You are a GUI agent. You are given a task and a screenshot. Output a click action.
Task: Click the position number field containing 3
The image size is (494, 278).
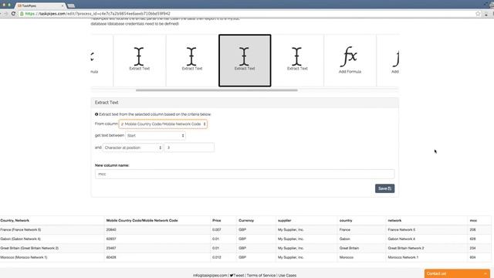(x=189, y=147)
